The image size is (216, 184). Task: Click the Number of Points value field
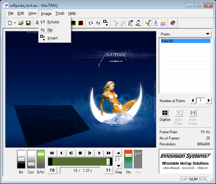(x=200, y=101)
